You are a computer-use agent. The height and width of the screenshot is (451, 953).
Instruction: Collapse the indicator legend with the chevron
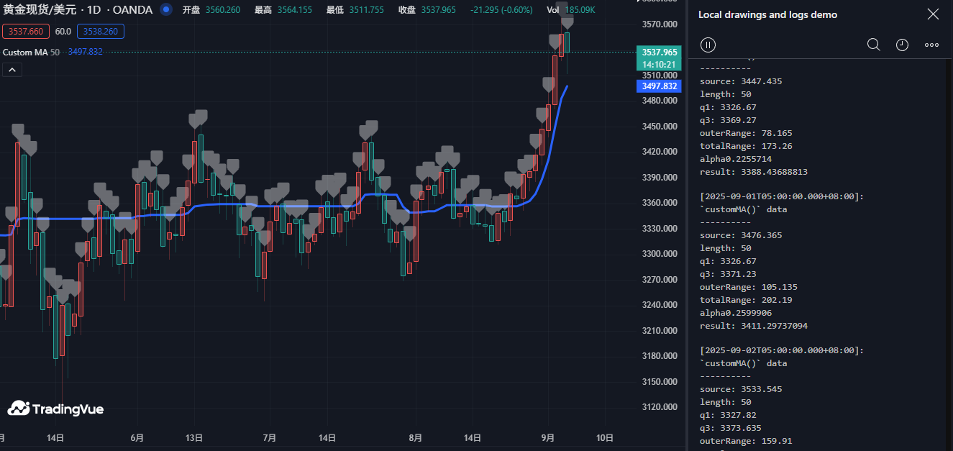pos(12,70)
